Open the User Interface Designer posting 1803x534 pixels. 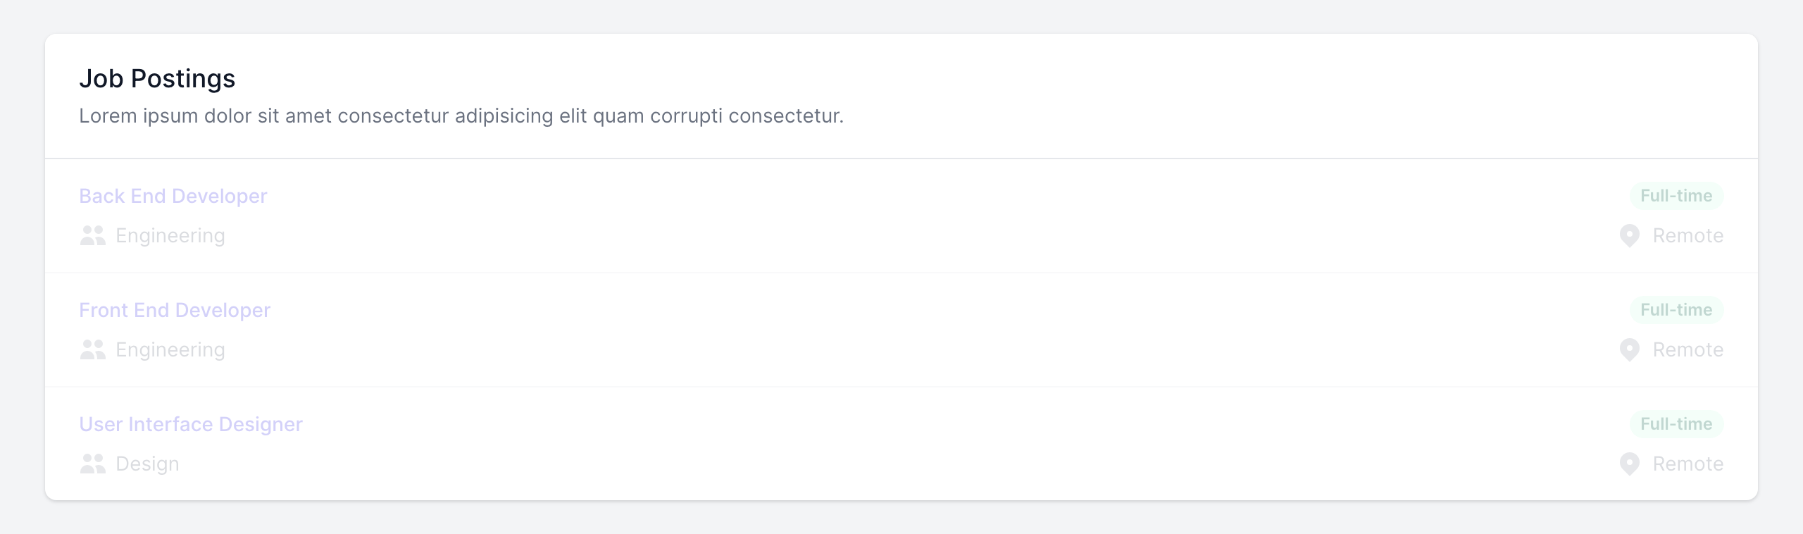[191, 424]
